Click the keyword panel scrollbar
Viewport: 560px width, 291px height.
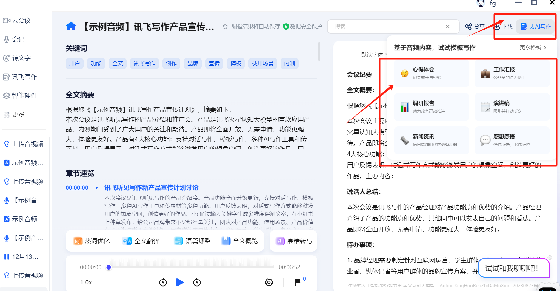pos(319,51)
